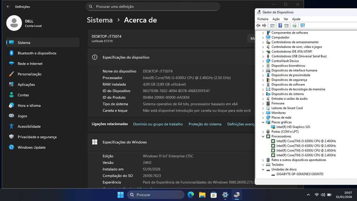Screen dimensions: 357x201
Task: Click the Procurar uma definição search field
Action: coord(153,6)
